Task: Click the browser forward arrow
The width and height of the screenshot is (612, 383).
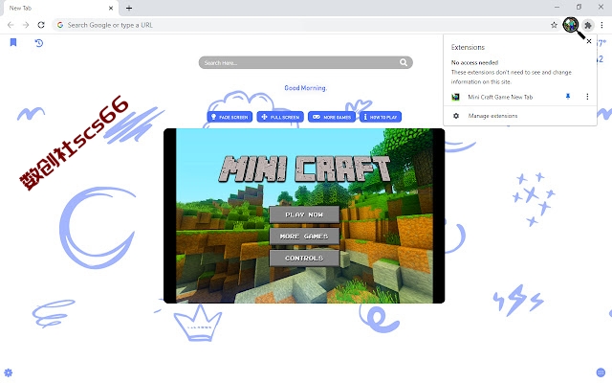Action: click(26, 25)
